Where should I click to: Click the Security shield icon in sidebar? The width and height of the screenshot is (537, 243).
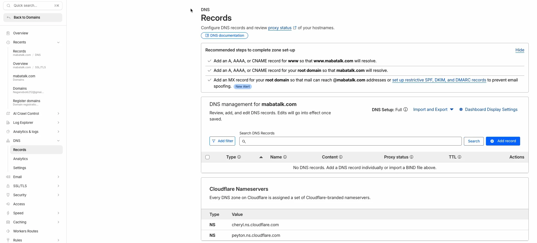pos(8,195)
